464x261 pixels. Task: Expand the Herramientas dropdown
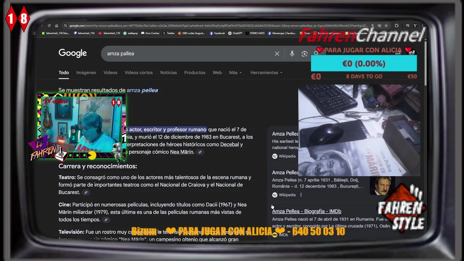coord(266,72)
